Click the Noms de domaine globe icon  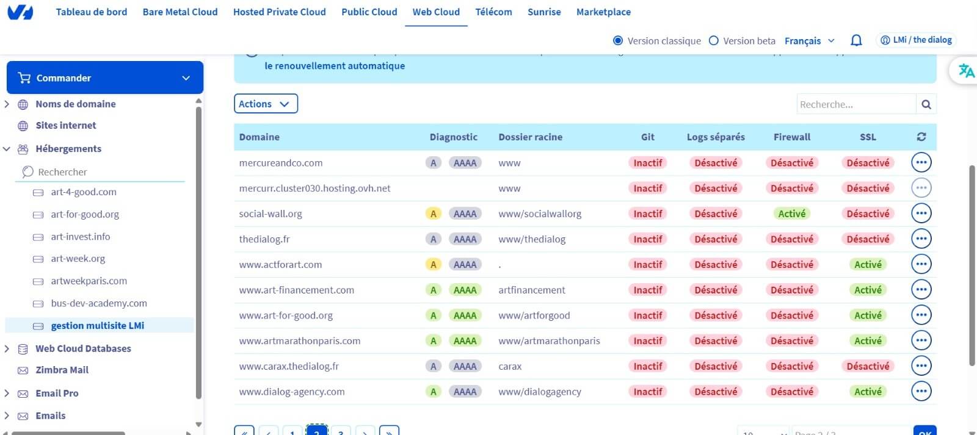coord(23,104)
